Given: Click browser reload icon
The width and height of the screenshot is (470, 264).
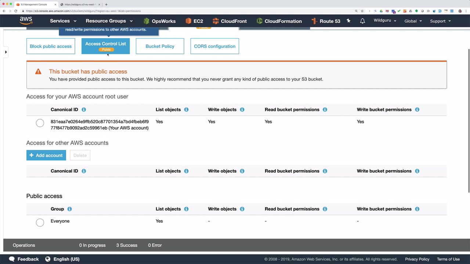Looking at the screenshot, I should (x=16, y=11).
